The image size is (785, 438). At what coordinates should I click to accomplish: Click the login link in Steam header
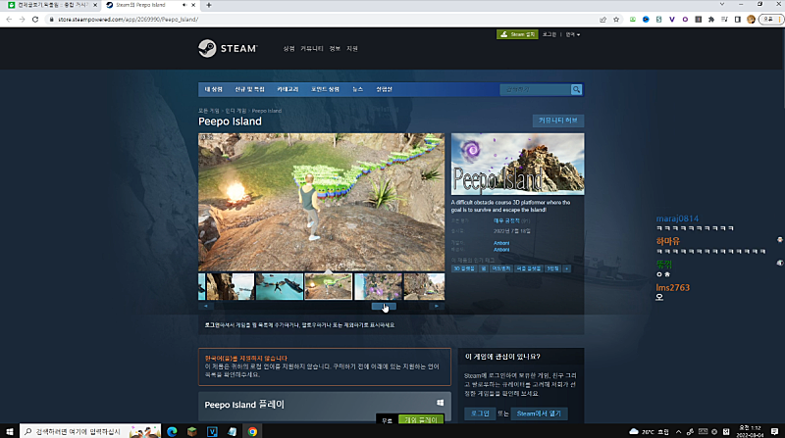549,34
